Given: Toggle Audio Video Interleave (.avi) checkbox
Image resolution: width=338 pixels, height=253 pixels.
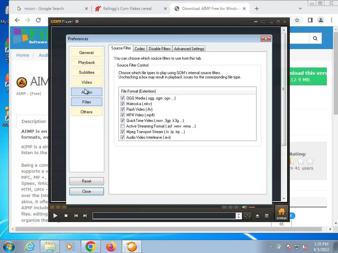Looking at the screenshot, I should click(x=122, y=137).
